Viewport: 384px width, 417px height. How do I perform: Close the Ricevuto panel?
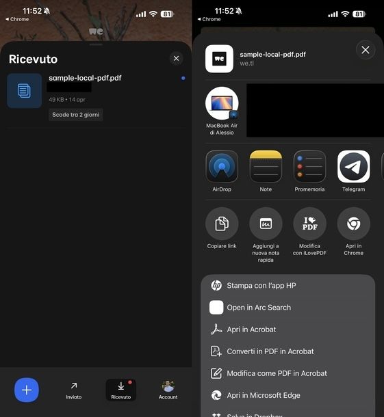click(177, 59)
